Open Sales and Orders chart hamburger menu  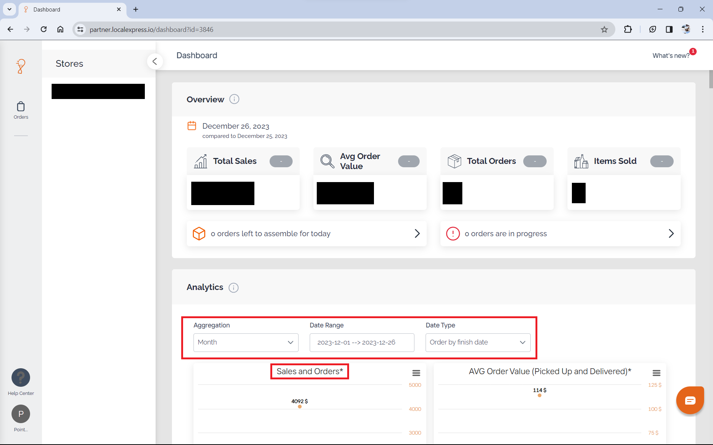[x=416, y=373]
